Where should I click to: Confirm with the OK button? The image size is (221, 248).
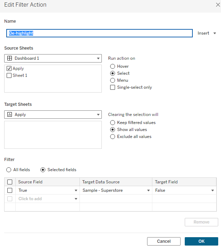pos(201,241)
